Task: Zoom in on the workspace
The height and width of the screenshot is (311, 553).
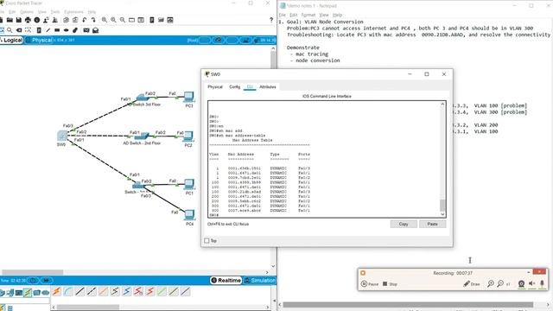Action: pyautogui.click(x=105, y=20)
